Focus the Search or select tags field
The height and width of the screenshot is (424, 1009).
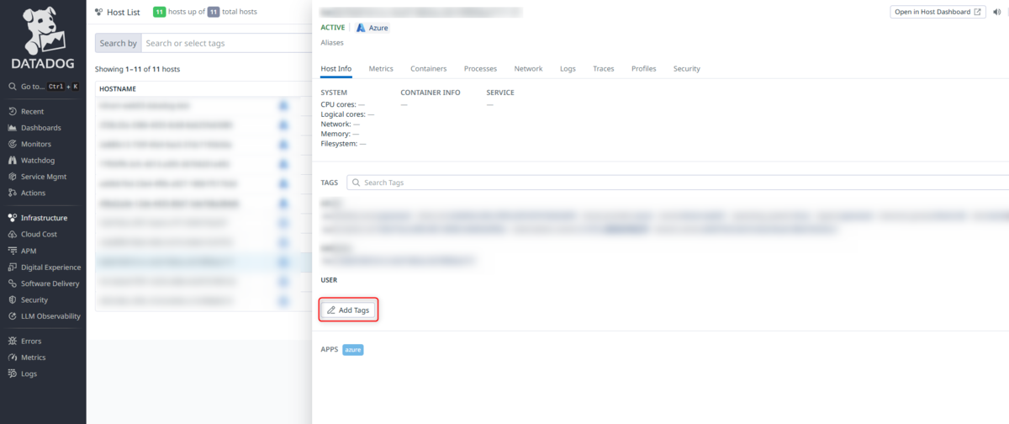(x=225, y=43)
